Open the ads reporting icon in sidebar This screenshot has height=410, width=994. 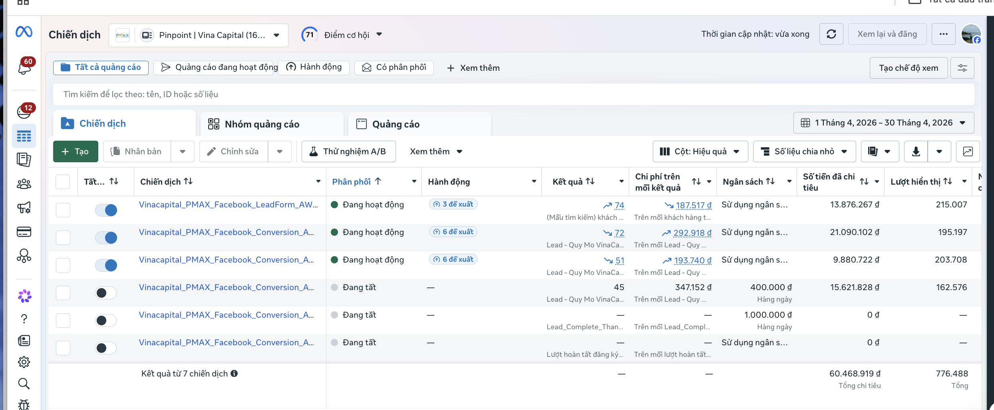(24, 160)
